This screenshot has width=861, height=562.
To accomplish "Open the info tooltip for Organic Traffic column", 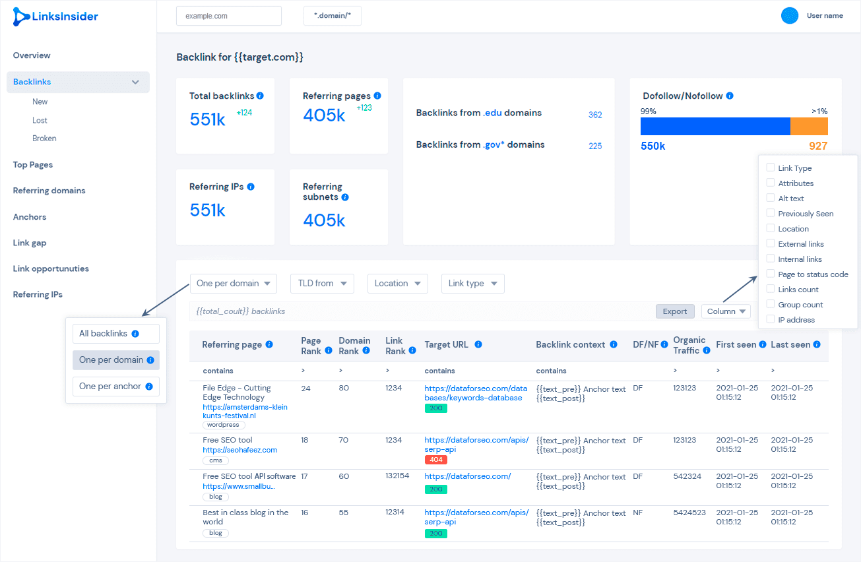I will 707,350.
